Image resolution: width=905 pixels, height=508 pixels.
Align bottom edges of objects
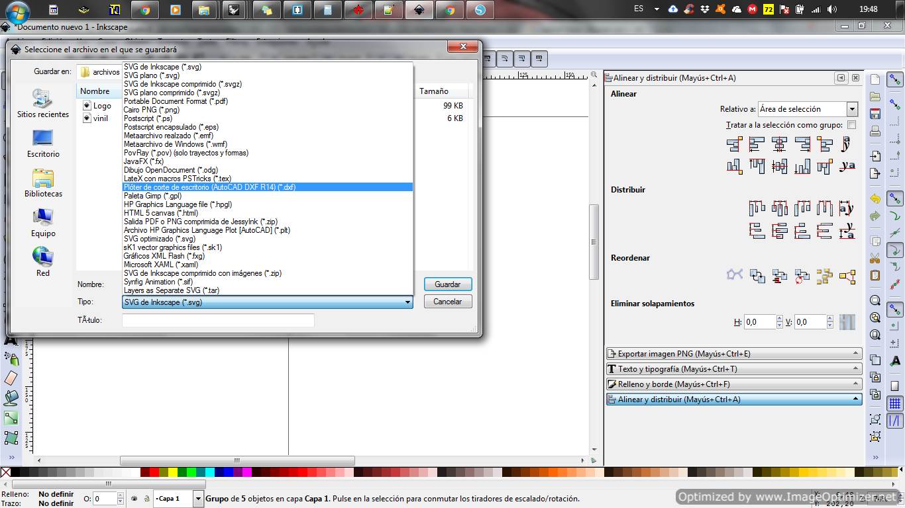802,166
